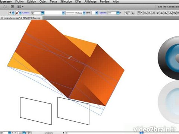The image size is (179, 134).
Task: Go to previous artboard button
Action: click(x=16, y=133)
